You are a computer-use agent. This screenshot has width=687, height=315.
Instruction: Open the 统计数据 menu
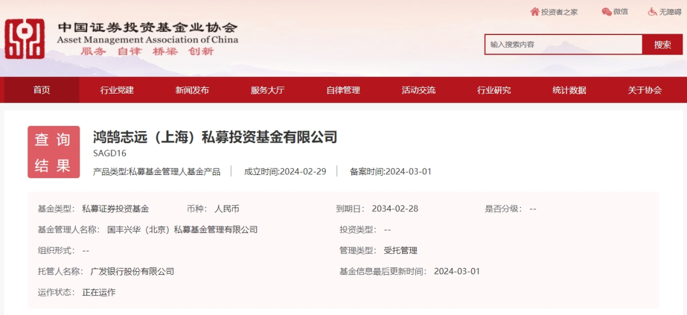569,90
